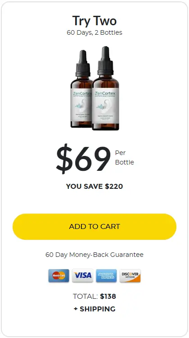Click the $69 price text
This screenshot has height=338, width=189.
click(83, 159)
